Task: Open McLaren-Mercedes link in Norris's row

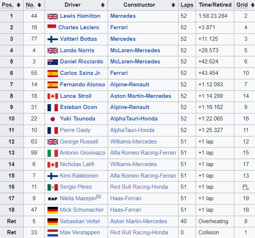Action: [x=135, y=50]
